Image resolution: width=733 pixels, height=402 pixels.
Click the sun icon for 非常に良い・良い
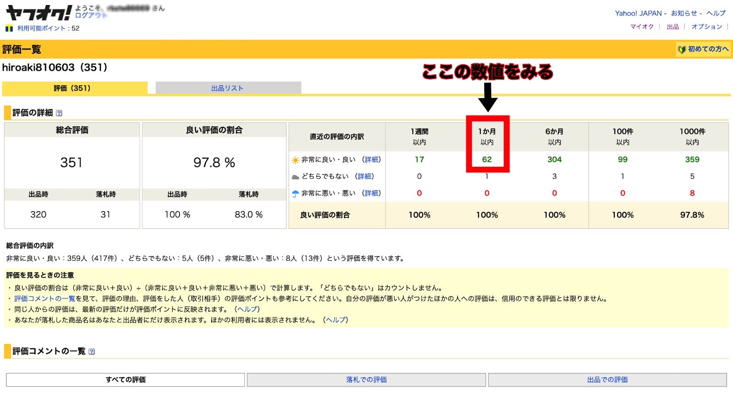[295, 160]
